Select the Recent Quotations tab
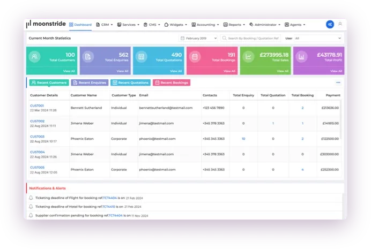Screen dimensions: 371x249 click(x=131, y=82)
